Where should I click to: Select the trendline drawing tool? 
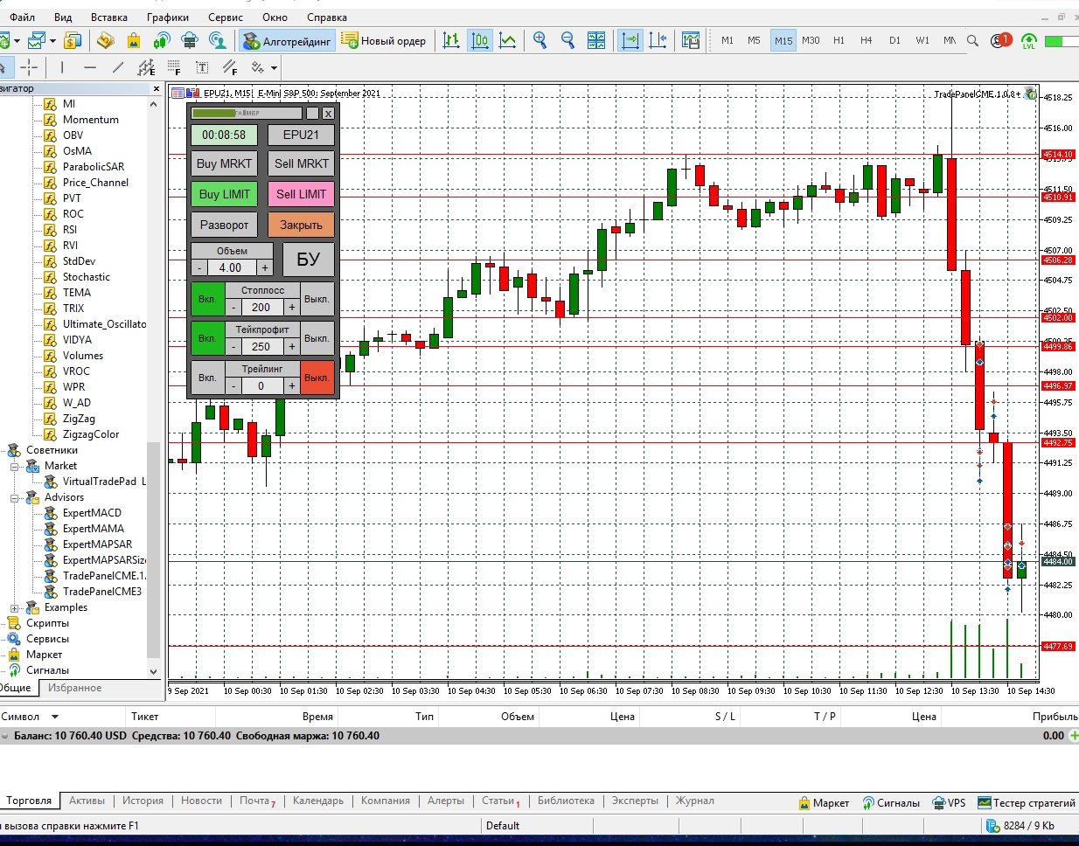tap(118, 67)
